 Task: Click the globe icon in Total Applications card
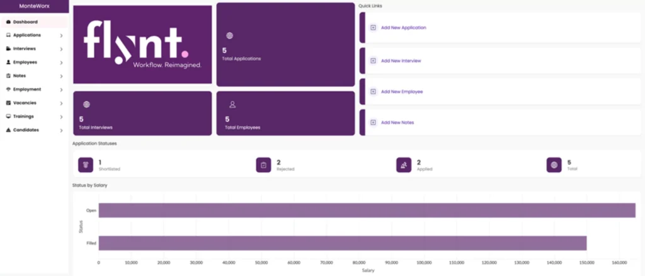(x=229, y=36)
